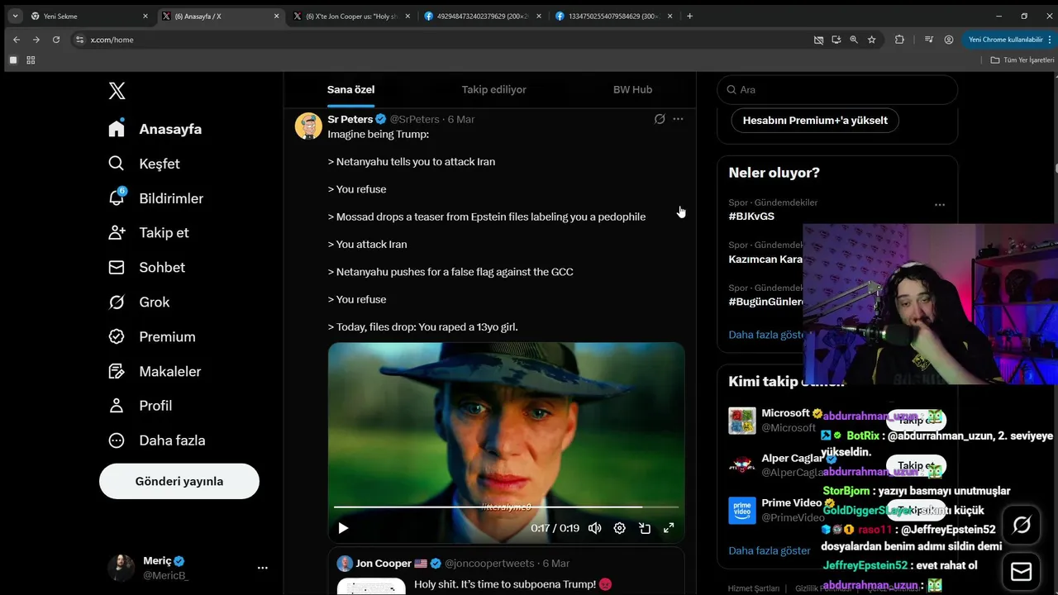Click Alper Caglar suggested account avatar
The height and width of the screenshot is (595, 1058).
[742, 465]
